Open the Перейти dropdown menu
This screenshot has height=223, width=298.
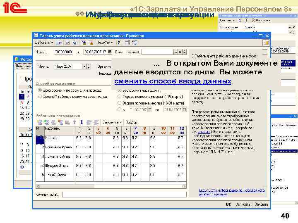pyautogui.click(x=104, y=43)
